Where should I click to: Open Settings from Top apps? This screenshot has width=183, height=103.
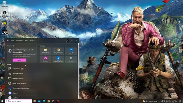tap(45, 59)
